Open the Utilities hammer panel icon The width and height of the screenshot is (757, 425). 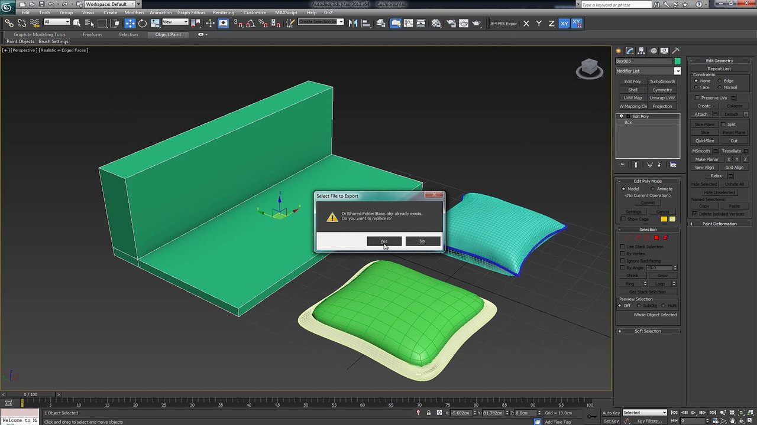[675, 51]
